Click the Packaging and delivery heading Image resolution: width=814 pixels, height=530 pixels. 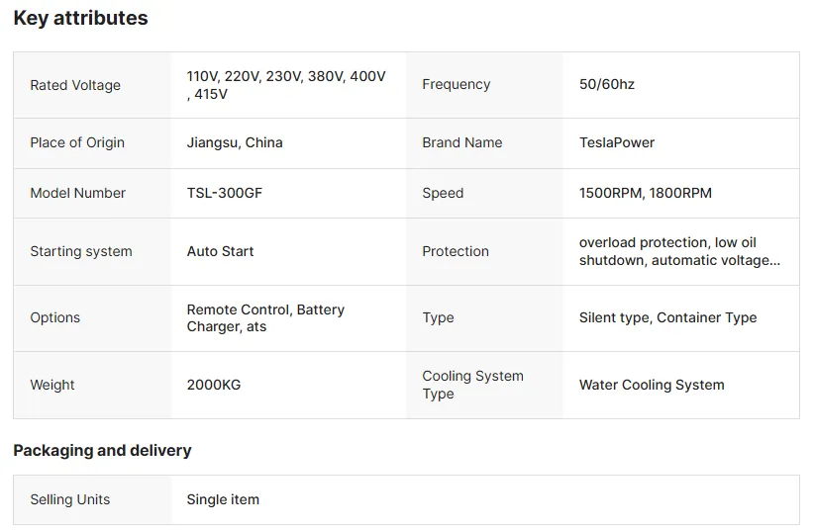click(102, 450)
